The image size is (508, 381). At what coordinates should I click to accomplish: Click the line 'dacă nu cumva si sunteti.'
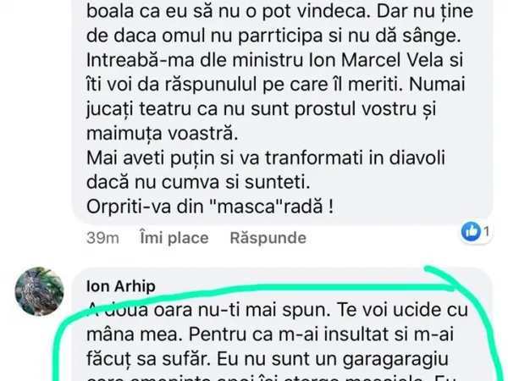pos(198,182)
